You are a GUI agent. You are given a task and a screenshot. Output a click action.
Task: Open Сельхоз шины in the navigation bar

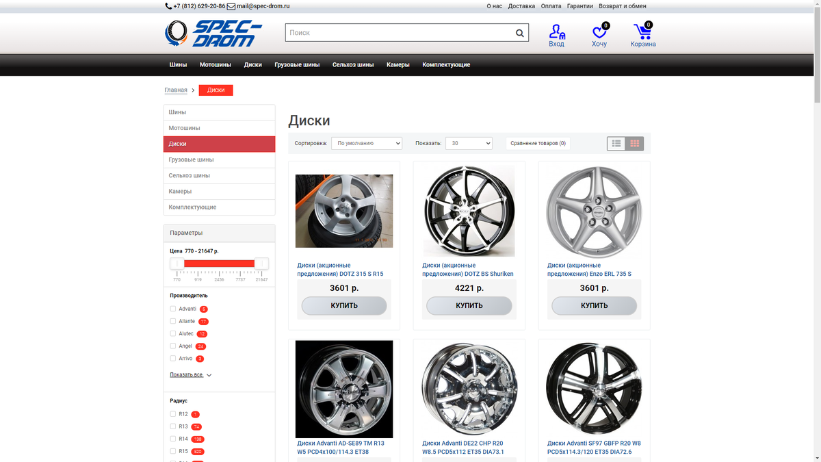(353, 65)
